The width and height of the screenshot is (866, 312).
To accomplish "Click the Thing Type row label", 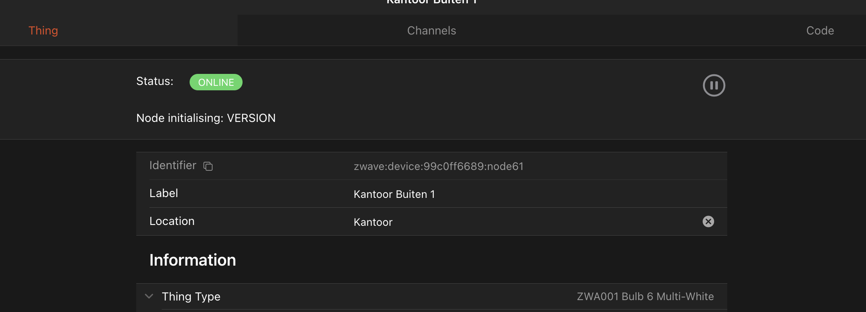I will coord(191,296).
